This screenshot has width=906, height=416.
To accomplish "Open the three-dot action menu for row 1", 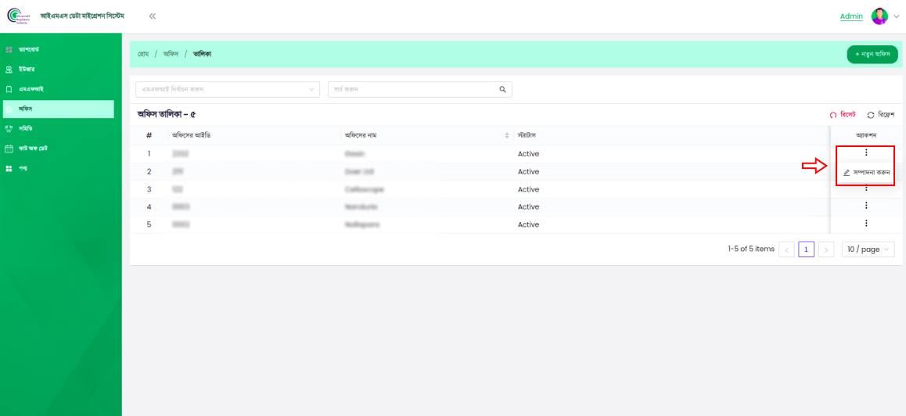I will tap(866, 152).
